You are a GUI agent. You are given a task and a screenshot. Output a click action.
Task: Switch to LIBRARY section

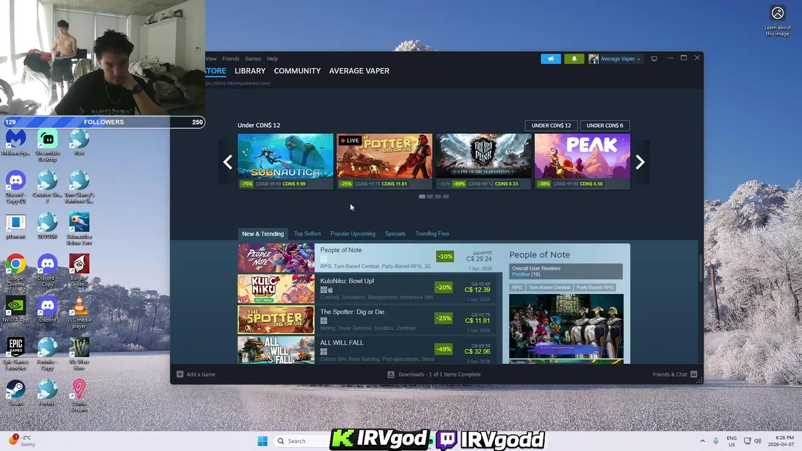(x=250, y=71)
